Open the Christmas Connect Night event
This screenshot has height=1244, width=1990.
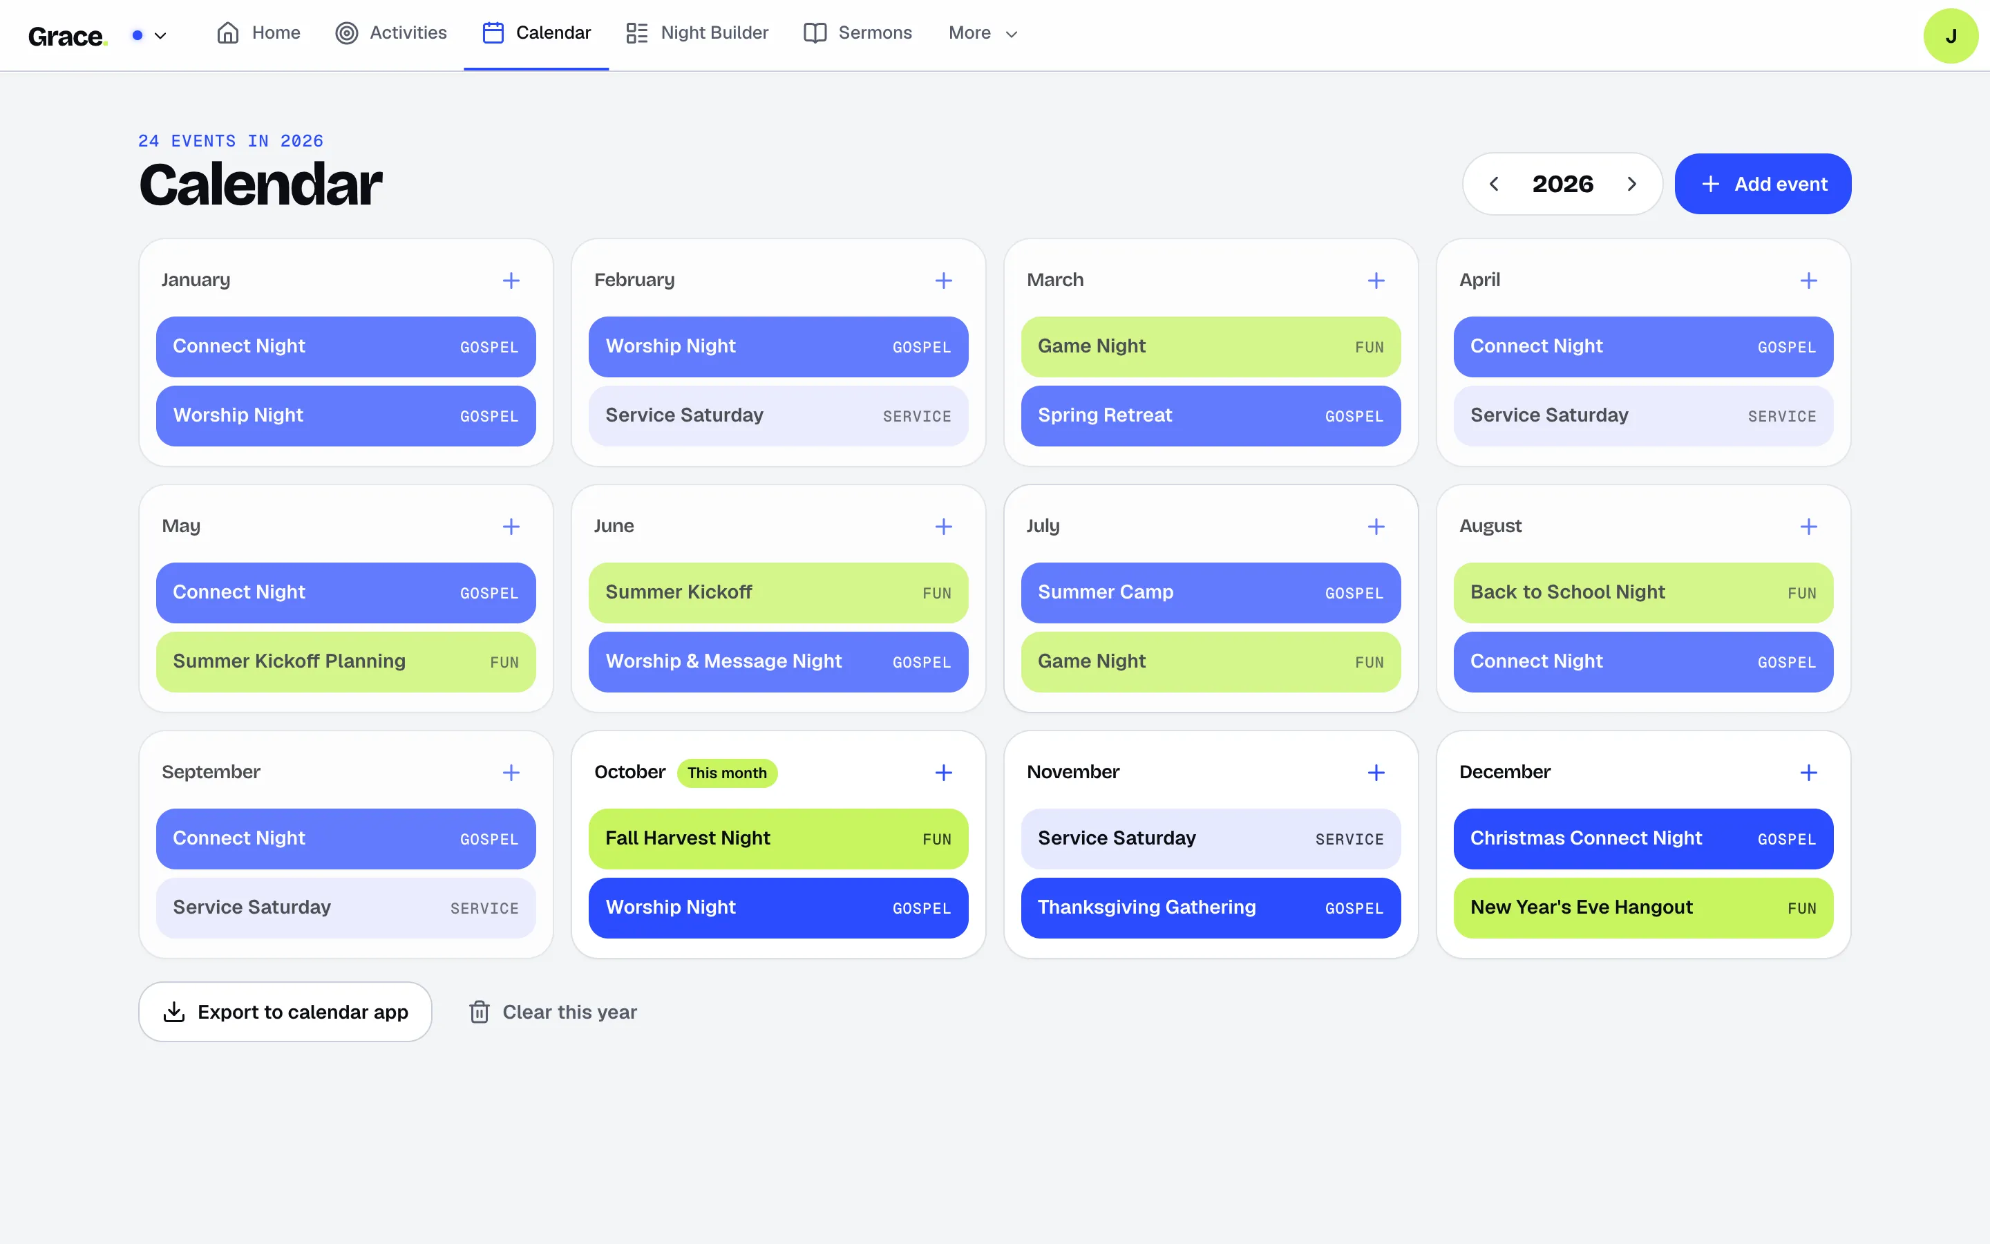pos(1643,839)
